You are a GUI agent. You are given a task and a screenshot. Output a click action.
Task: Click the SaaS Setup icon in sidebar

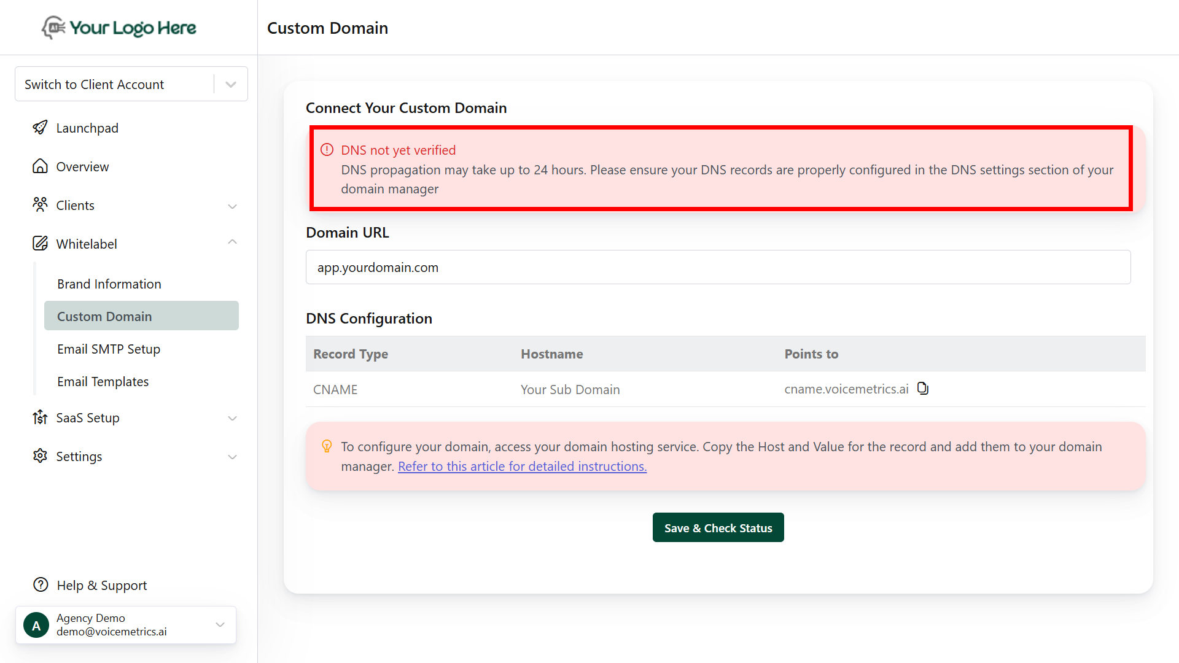[40, 417]
